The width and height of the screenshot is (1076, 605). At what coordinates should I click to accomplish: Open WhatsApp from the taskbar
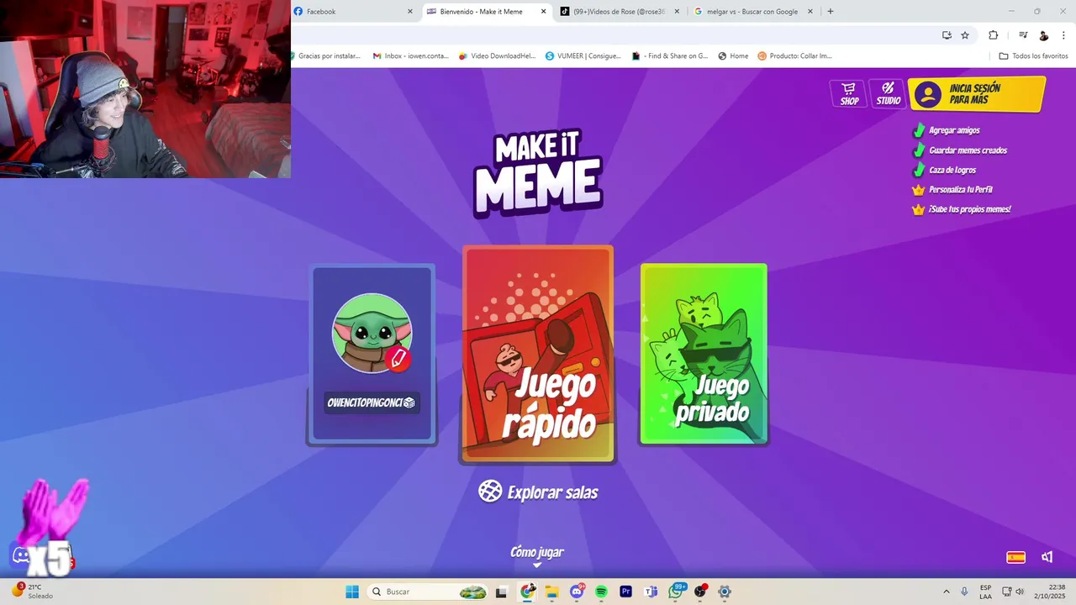676,592
